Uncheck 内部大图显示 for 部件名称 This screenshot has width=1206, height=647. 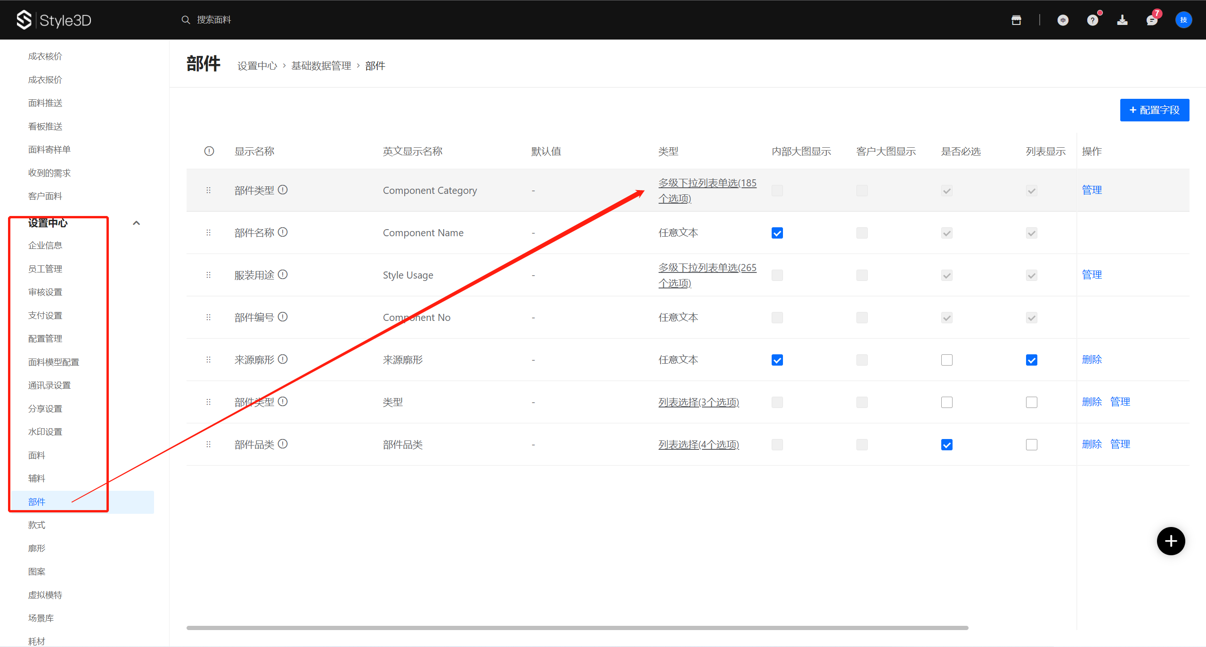777,233
